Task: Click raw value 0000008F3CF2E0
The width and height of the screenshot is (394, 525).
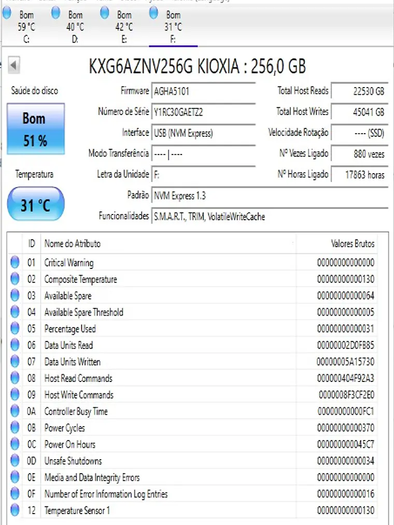Action: 346,395
